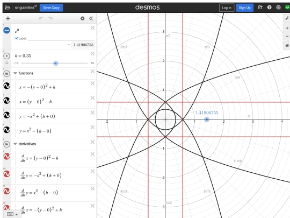Delete derivative d/dh y = x^2 - (h-0)
The width and height of the screenshot is (290, 218).
92,189
